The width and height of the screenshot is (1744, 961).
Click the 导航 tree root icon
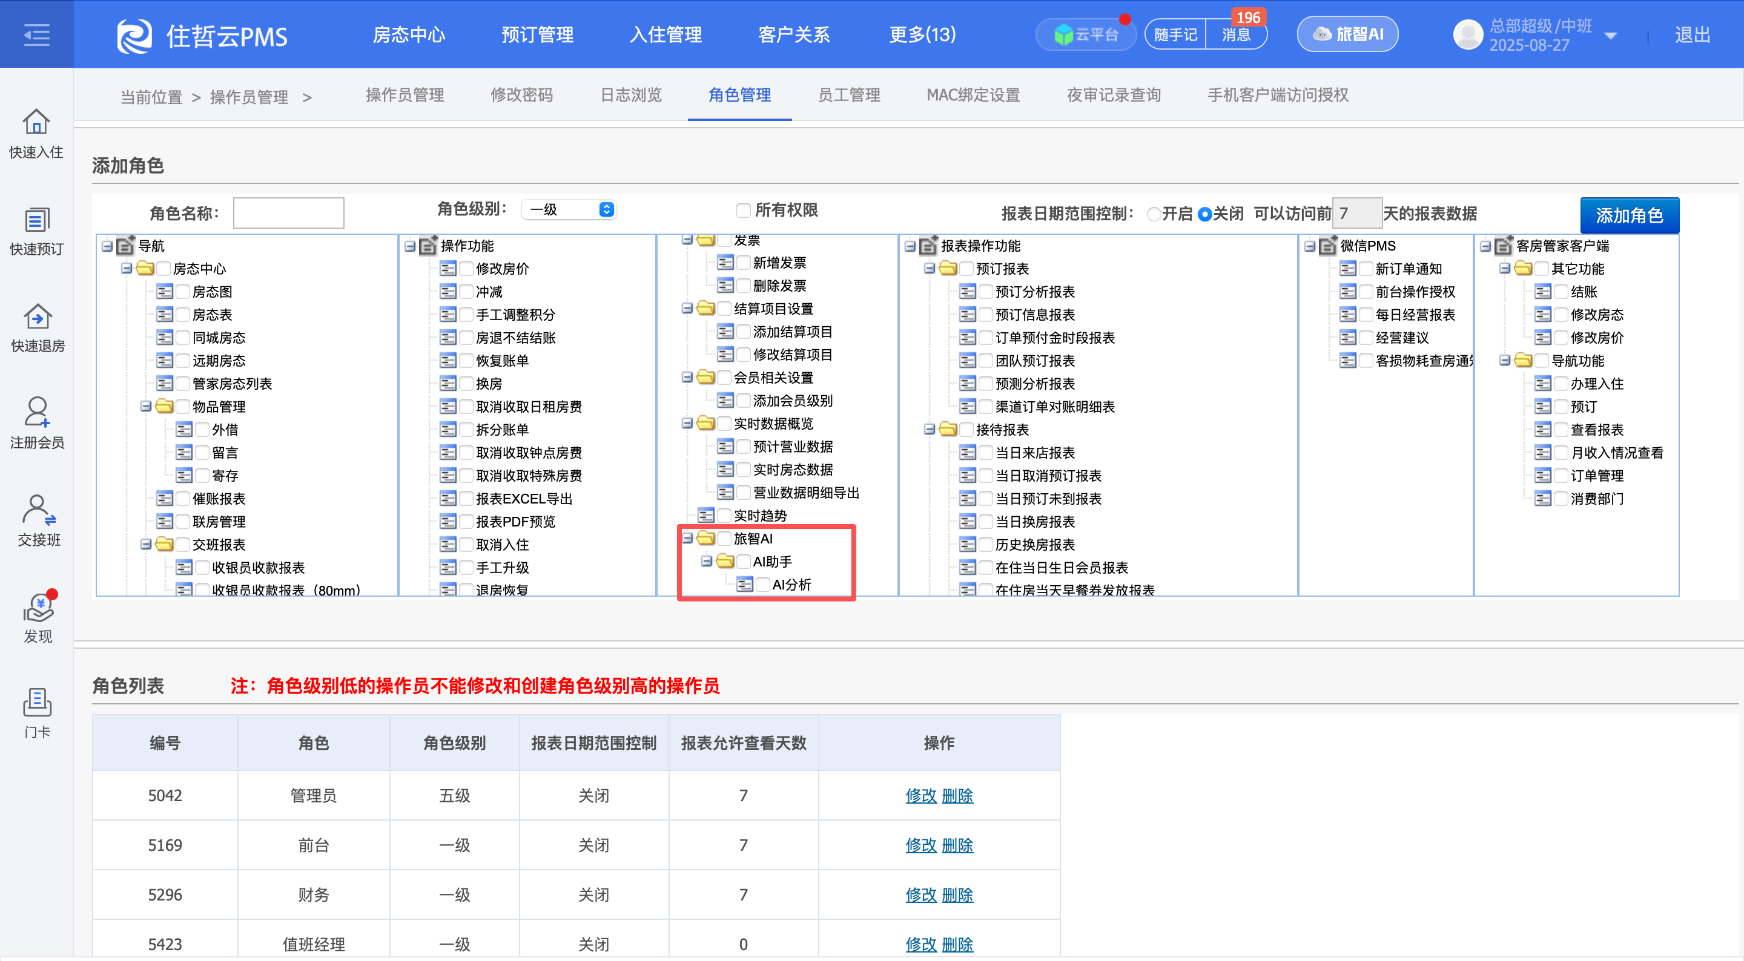(x=125, y=246)
